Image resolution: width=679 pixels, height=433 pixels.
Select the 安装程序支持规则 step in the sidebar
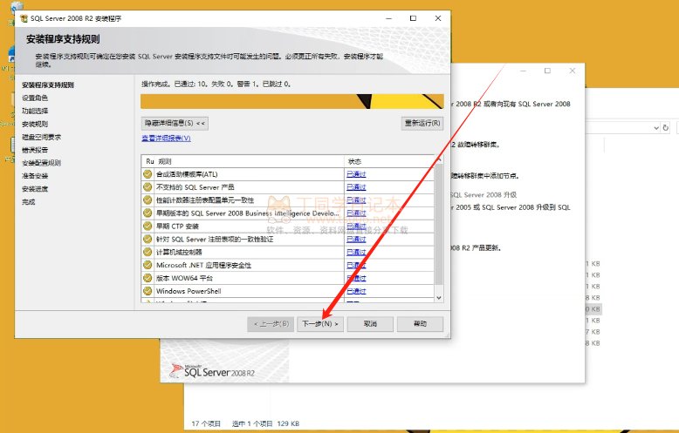point(48,85)
